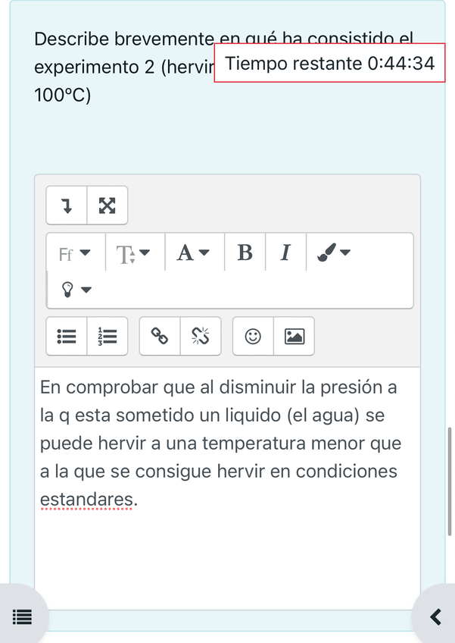Open the emoticon picker
Viewport: 455px width, 643px height.
253,337
